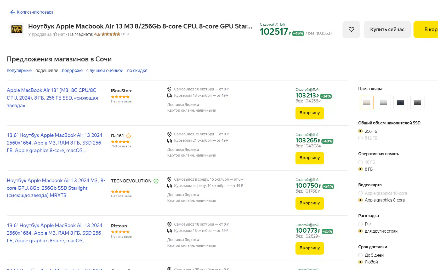Click the -49% discount badge in header
The image size is (438, 270).
(x=298, y=33)
